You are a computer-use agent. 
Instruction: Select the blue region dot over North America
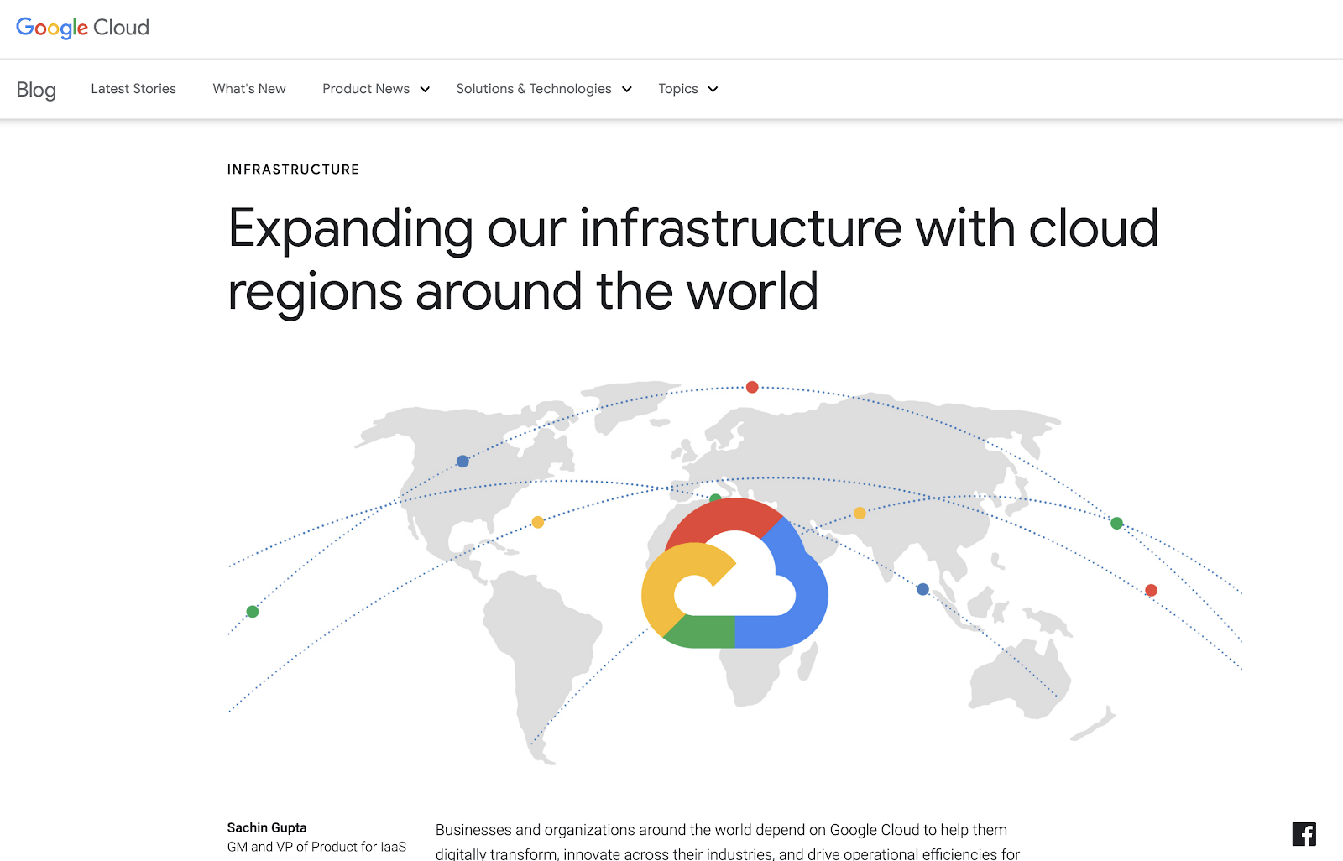point(462,460)
